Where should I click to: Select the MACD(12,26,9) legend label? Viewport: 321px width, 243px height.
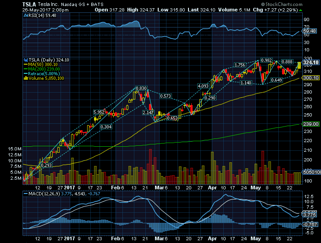coord(44,193)
